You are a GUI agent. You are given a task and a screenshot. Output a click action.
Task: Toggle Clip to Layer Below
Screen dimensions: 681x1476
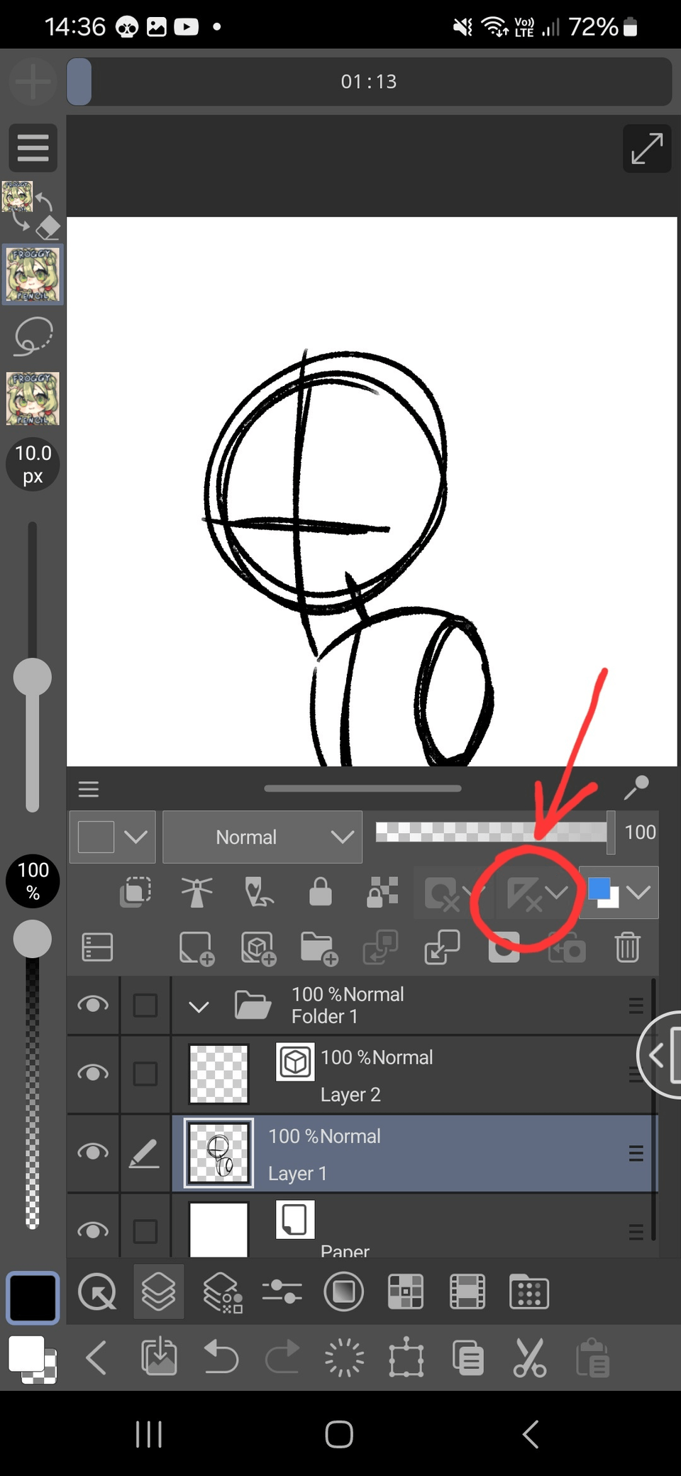click(135, 892)
